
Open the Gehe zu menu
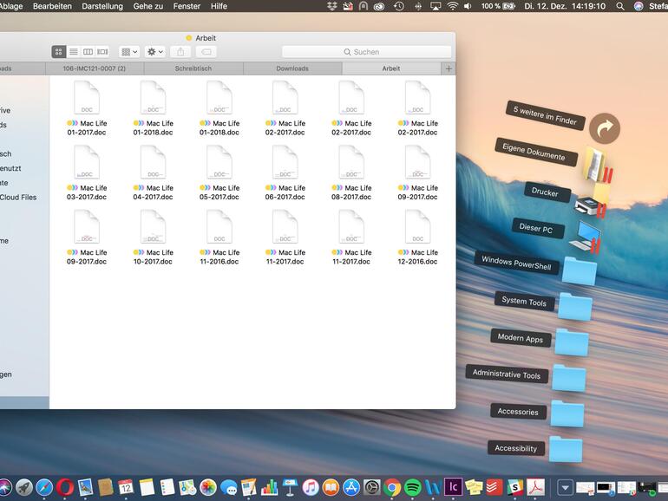tap(147, 6)
